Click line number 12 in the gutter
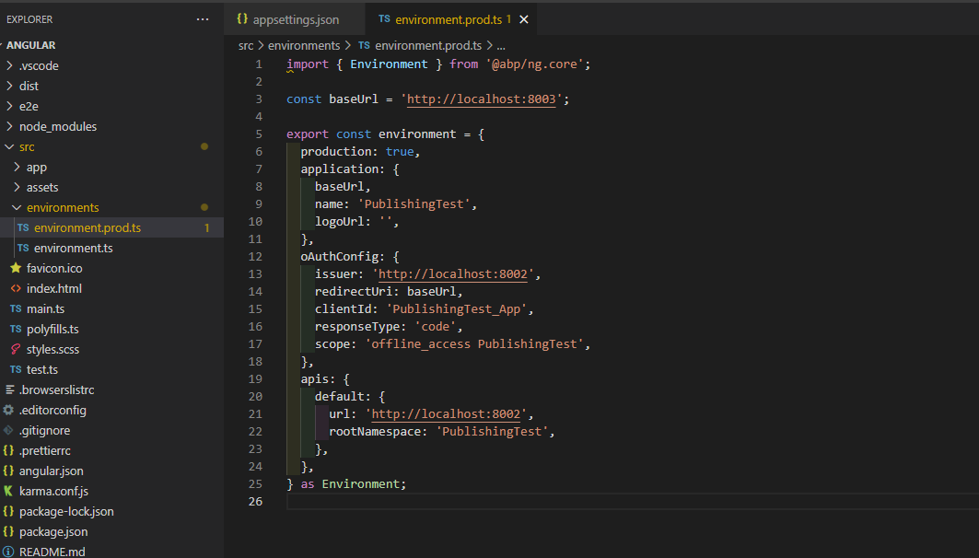This screenshot has height=558, width=979. [x=255, y=257]
